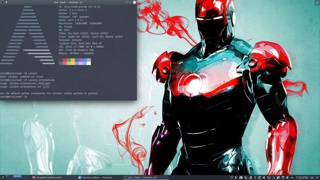Click the 'CPU: Intel i7-7700K' line
Viewport: 320px width, 180px height.
[81, 46]
